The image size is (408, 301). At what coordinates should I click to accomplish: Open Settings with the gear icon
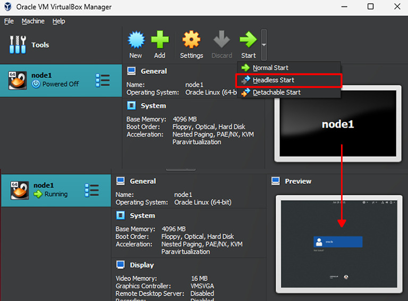[191, 39]
